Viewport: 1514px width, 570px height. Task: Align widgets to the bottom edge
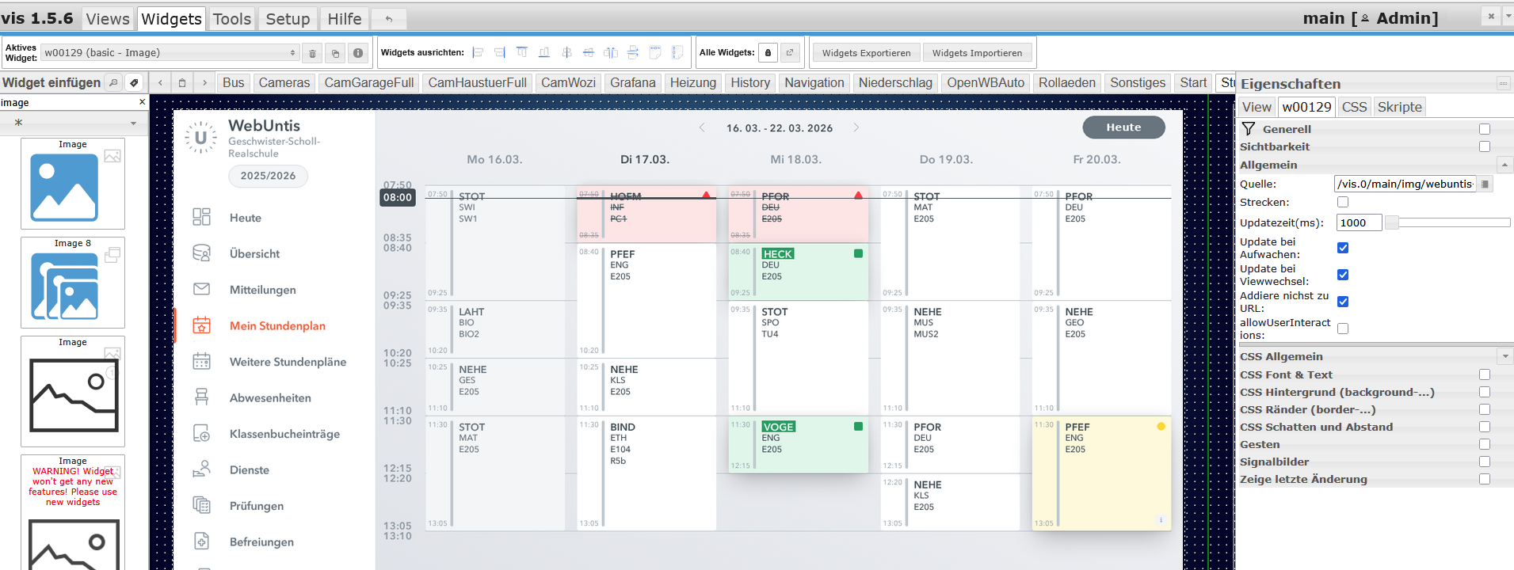click(544, 53)
